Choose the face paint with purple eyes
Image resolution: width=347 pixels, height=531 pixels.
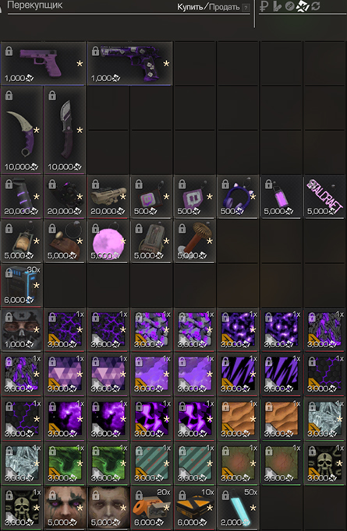coord(65,508)
